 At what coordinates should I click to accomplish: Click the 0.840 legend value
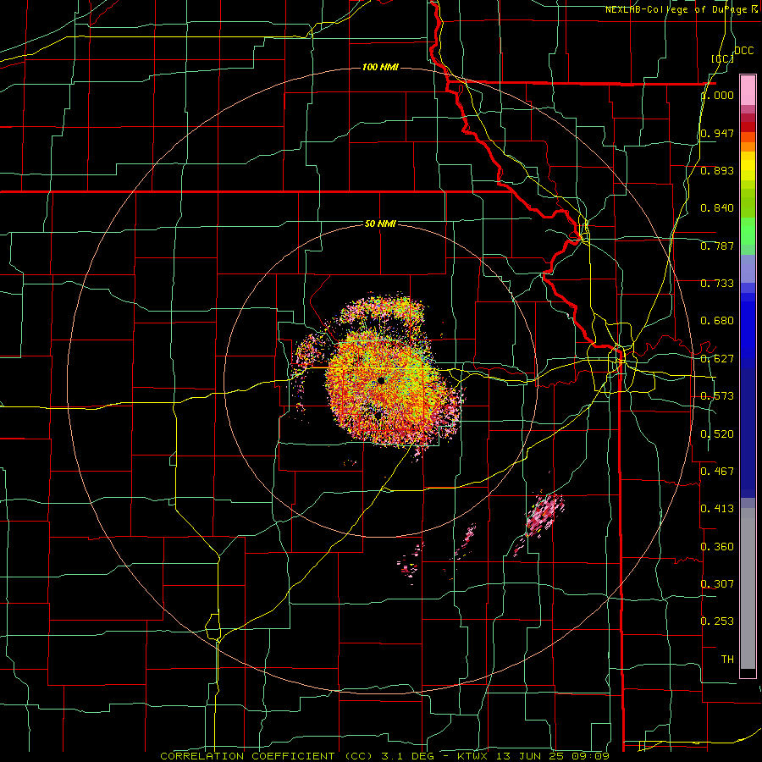click(717, 208)
